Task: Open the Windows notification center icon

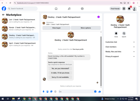Action: coord(137,99)
